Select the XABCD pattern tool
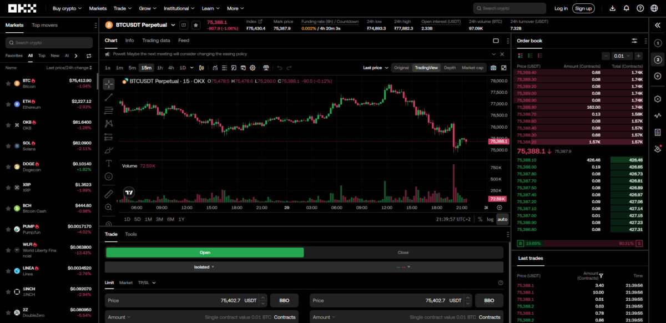This screenshot has height=323, width=666. coord(109,123)
